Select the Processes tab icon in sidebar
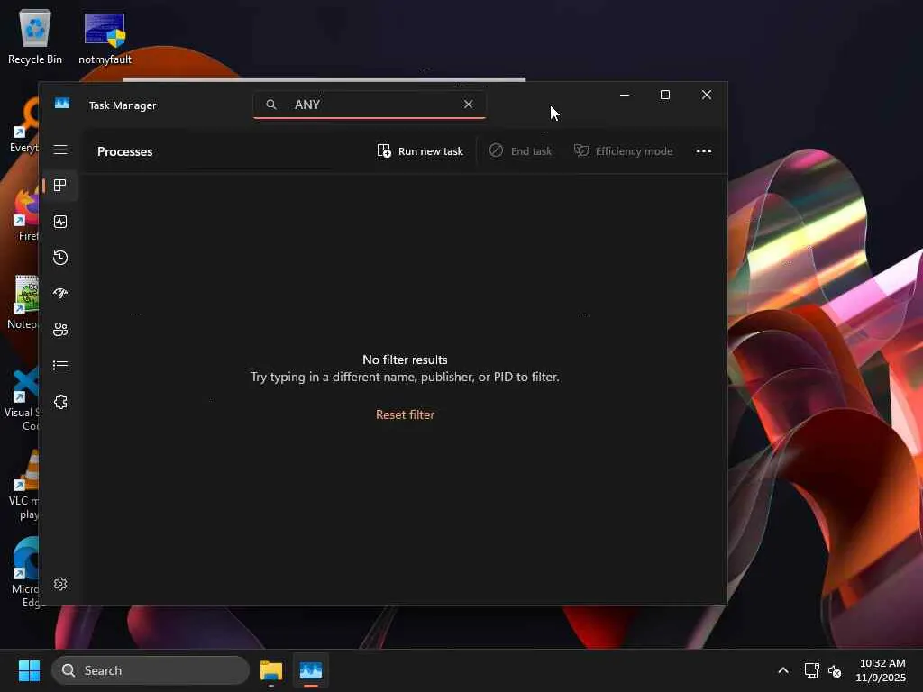The width and height of the screenshot is (923, 692). click(x=60, y=186)
